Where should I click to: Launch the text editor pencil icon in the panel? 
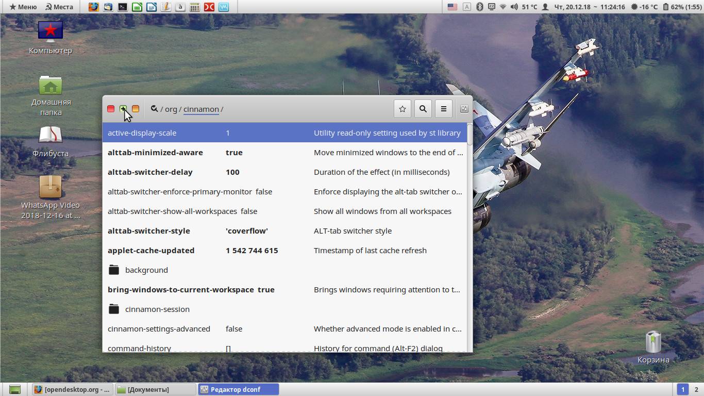[x=165, y=7]
